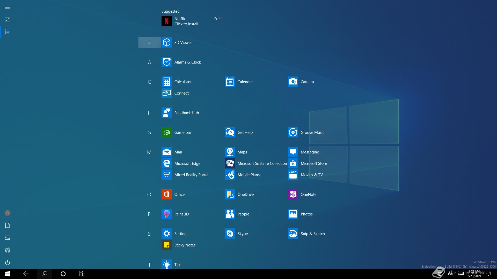Open Cortana circle on taskbar

tap(63, 274)
